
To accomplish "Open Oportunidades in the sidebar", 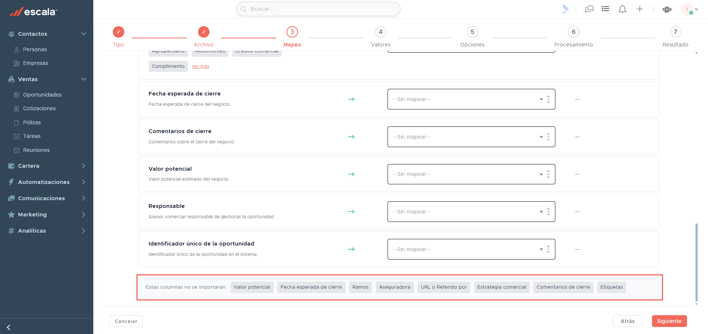I will [x=42, y=95].
